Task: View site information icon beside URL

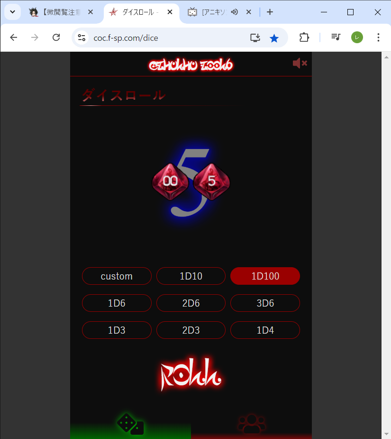Action: [x=82, y=37]
